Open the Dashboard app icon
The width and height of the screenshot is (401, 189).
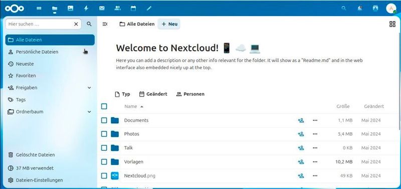[x=39, y=9]
